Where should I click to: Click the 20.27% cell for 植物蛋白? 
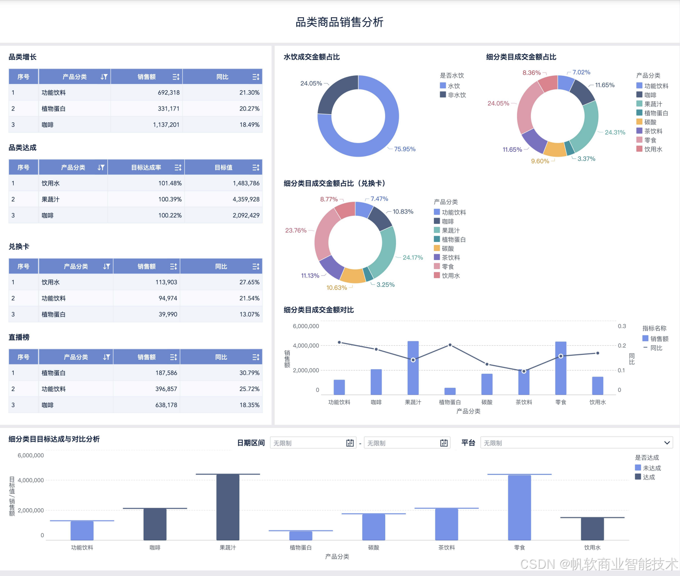[x=223, y=109]
